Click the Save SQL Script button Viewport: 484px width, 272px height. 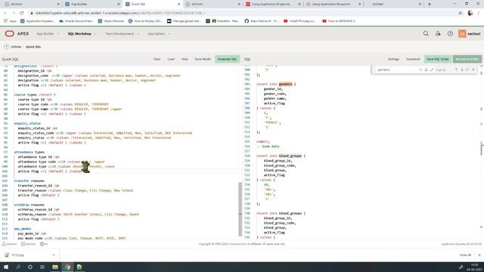[x=438, y=59]
